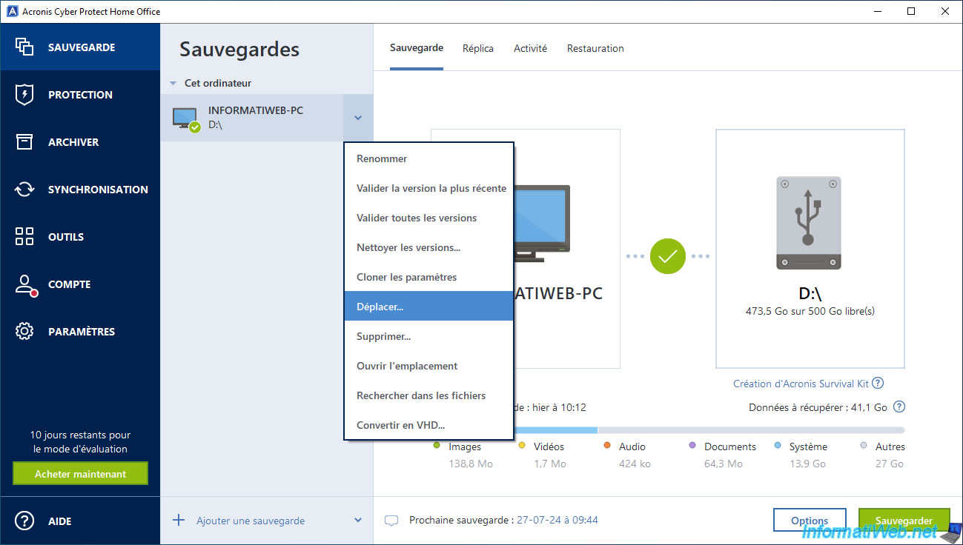Click the Compte person icon
The image size is (963, 545).
point(25,285)
